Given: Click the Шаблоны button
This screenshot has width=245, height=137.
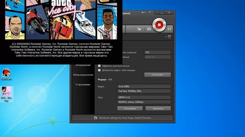Looking at the screenshot, I should pyautogui.click(x=158, y=108).
